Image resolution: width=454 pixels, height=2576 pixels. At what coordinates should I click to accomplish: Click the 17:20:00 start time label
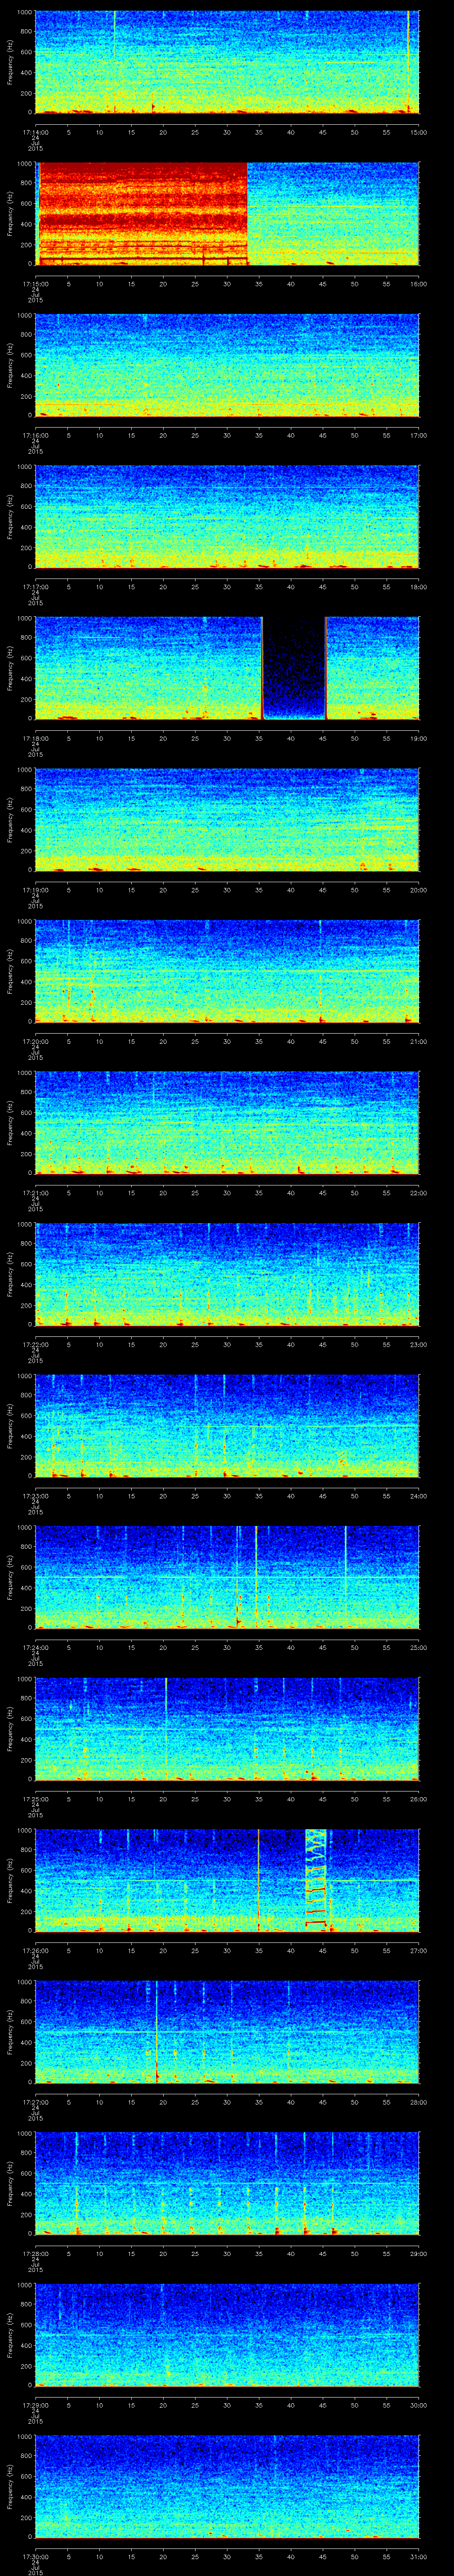[x=36, y=1041]
